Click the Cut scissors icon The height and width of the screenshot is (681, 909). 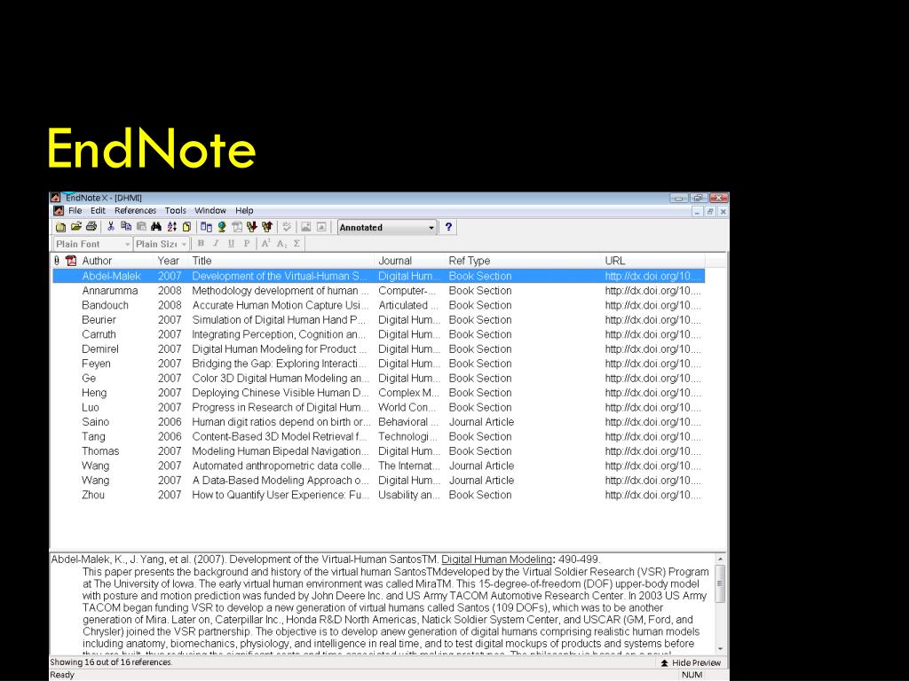click(x=111, y=227)
